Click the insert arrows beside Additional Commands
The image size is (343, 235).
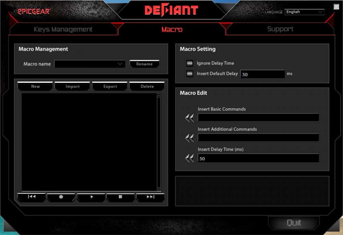click(x=189, y=138)
